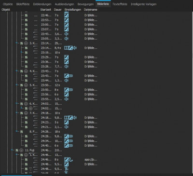Select the app://p... file name cell
193x176 pixels.
(x=91, y=160)
